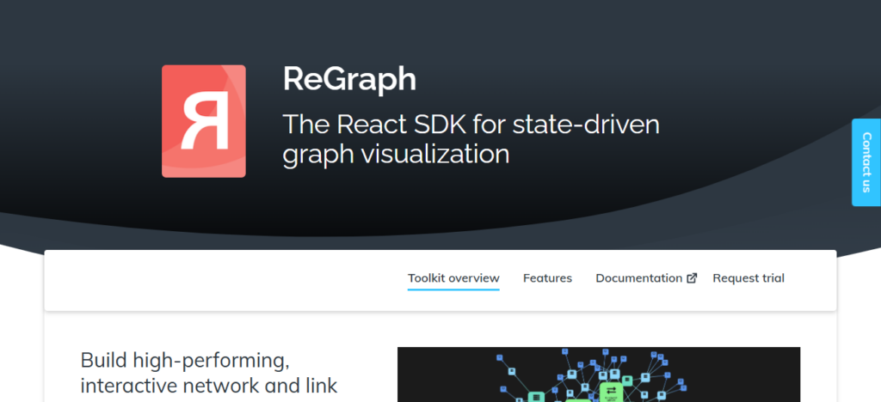
Task: Select the Toolkit overview tab
Action: click(453, 278)
